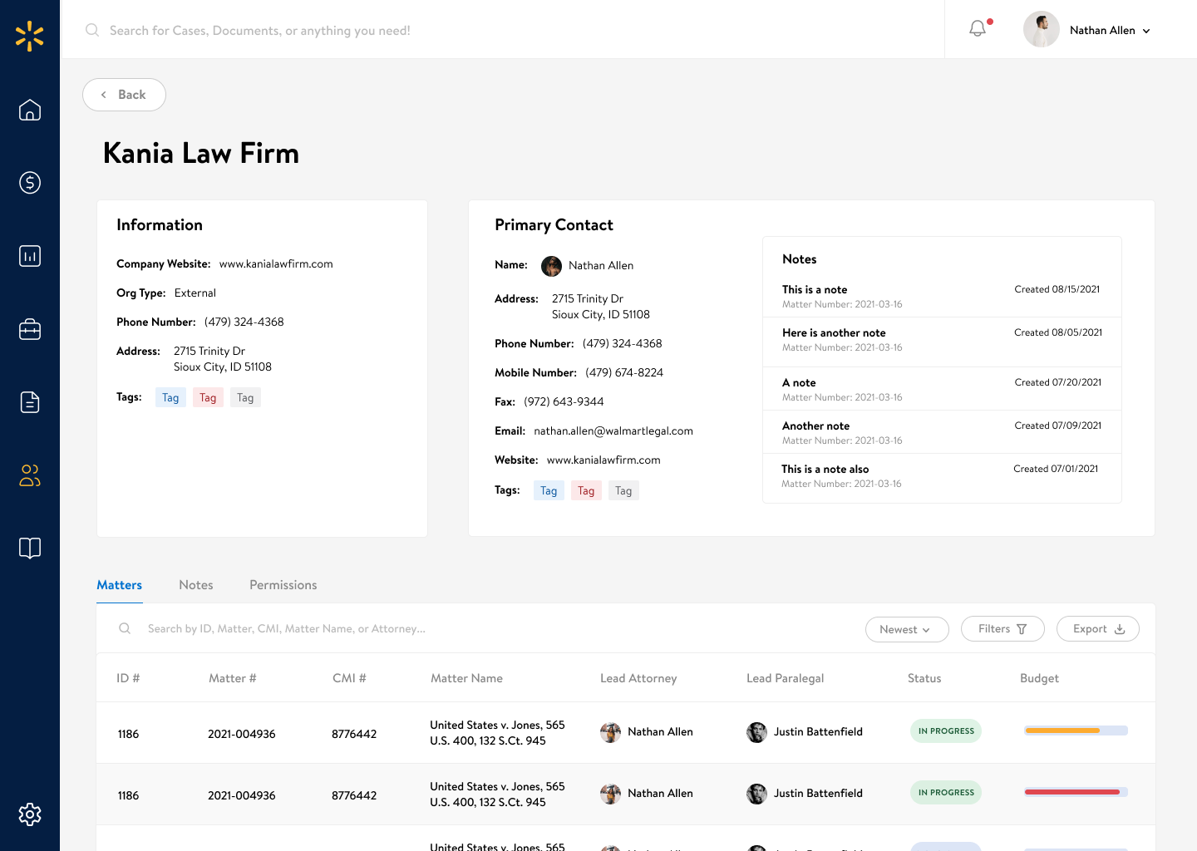Sort by the Matter # column header
1197x851 pixels.
tap(233, 678)
